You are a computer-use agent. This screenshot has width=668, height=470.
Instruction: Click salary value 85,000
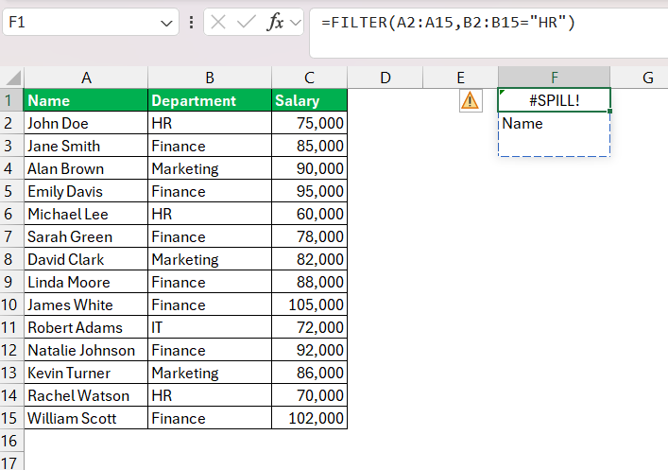click(309, 146)
